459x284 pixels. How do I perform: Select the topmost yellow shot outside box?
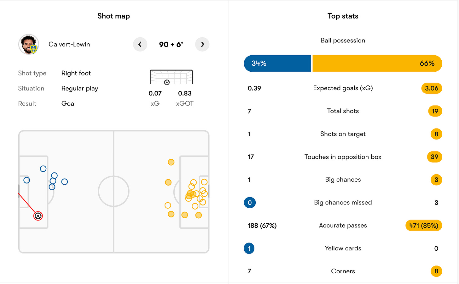coord(171,162)
